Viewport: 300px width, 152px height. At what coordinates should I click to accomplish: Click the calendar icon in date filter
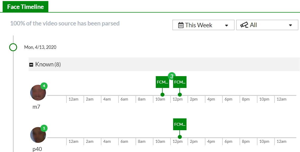pos(181,25)
